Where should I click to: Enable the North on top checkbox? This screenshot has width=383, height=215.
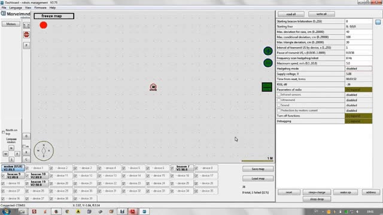tap(3, 132)
